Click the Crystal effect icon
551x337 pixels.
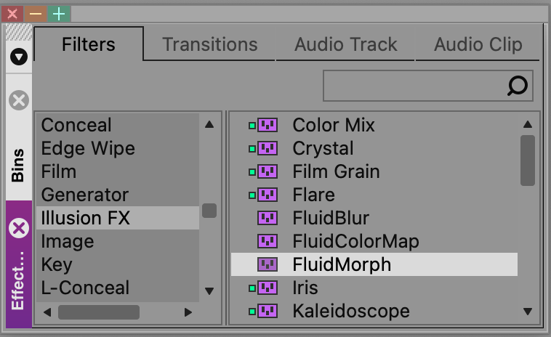[268, 148]
